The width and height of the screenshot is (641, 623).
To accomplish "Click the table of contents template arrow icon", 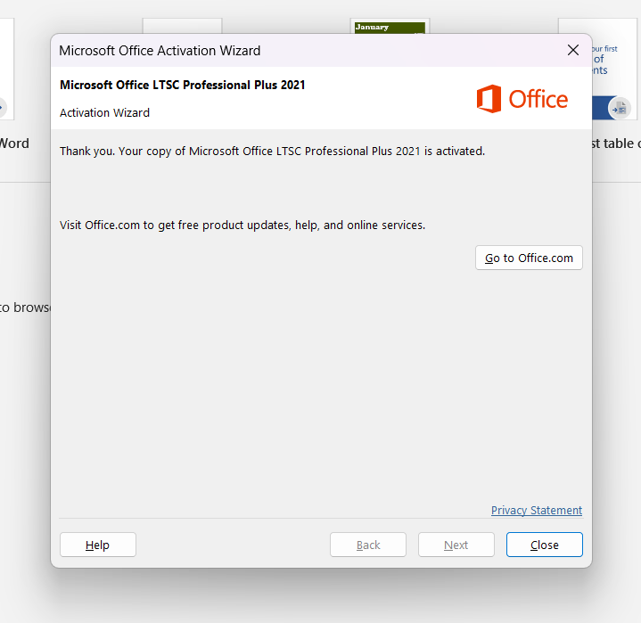I will (620, 109).
